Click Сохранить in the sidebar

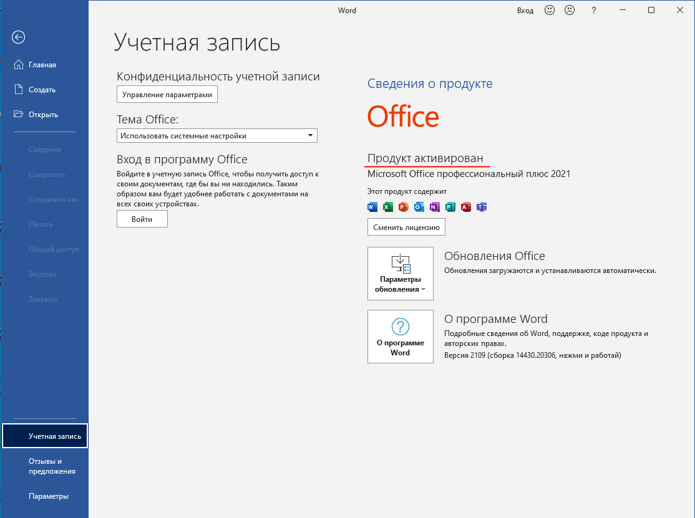click(x=45, y=175)
